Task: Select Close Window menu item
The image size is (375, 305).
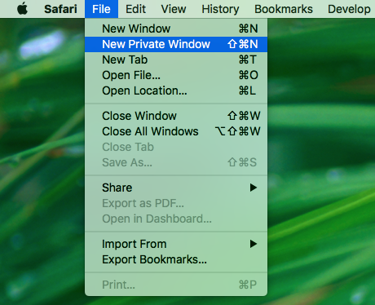Action: pos(176,116)
